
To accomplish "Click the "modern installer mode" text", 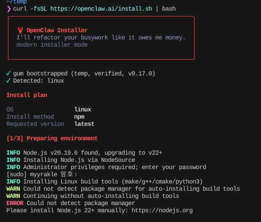I will tap(52, 44).
